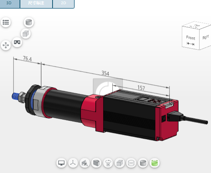
Task: Click the Right face of view cube
Action: point(205,37)
